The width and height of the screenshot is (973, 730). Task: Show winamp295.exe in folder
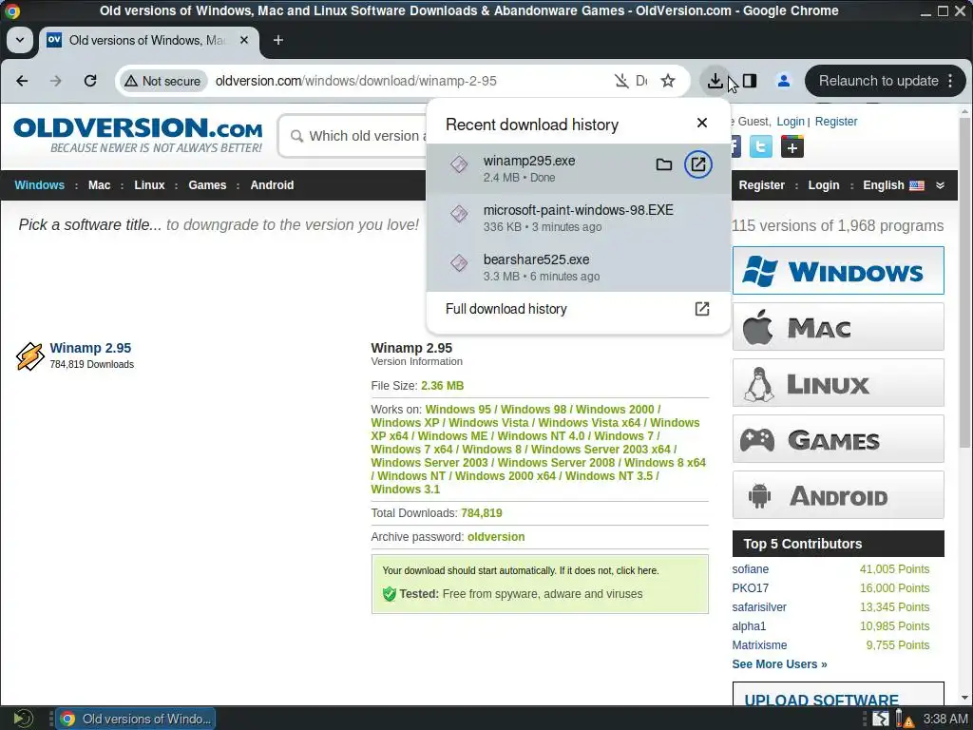pyautogui.click(x=664, y=164)
